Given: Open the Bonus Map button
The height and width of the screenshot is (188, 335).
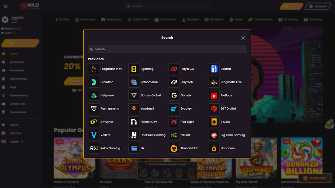Looking at the screenshot, I should tap(315, 178).
